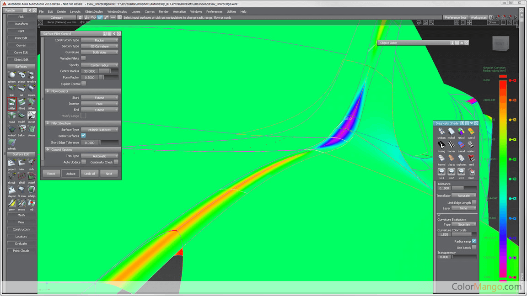Click the Update button
The height and width of the screenshot is (296, 527).
[70, 174]
